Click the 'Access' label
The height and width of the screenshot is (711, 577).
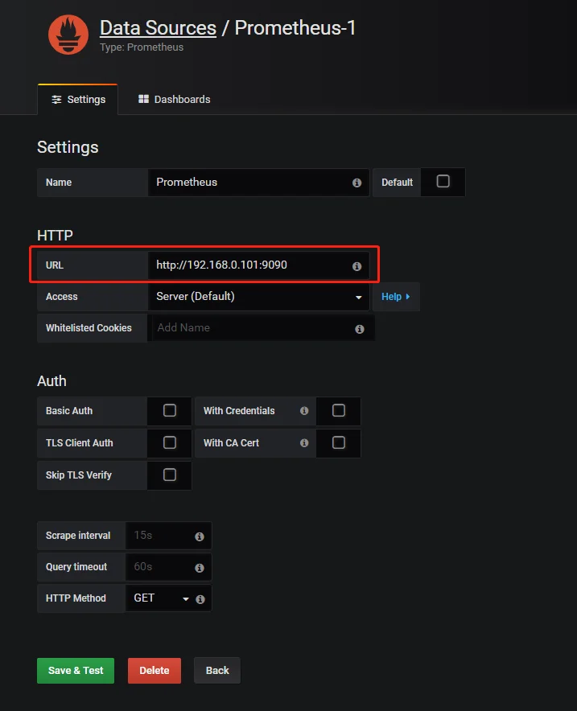tap(62, 297)
